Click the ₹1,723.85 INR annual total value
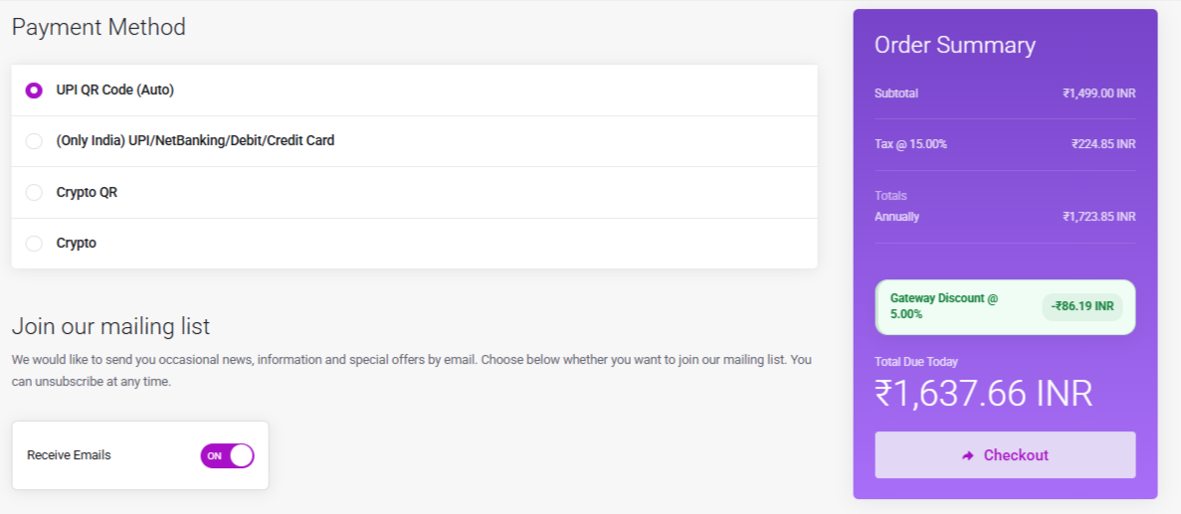 coord(1098,217)
